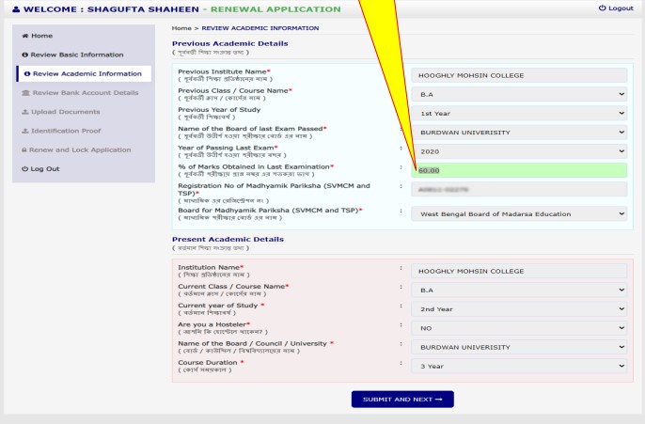The width and height of the screenshot is (645, 424).
Task: Click the Logout power icon
Action: (602, 8)
